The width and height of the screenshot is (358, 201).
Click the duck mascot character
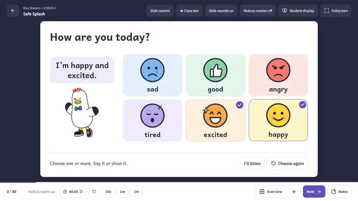pos(82,112)
